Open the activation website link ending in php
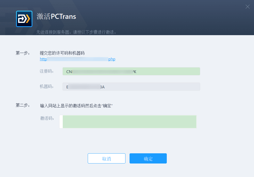 (78, 59)
